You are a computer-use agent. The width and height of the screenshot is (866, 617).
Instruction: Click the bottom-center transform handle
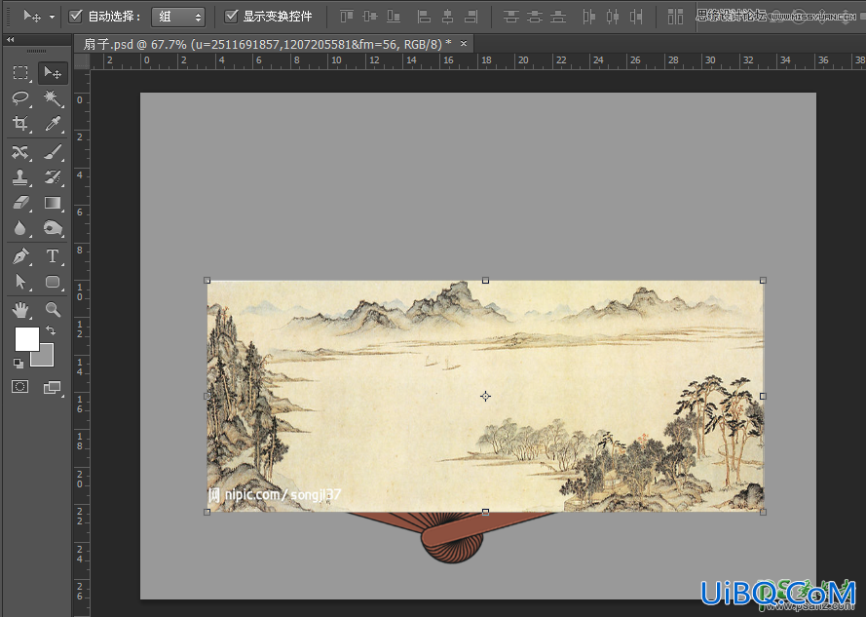pos(485,512)
